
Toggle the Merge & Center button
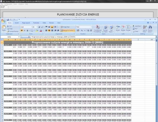tap(67, 30)
